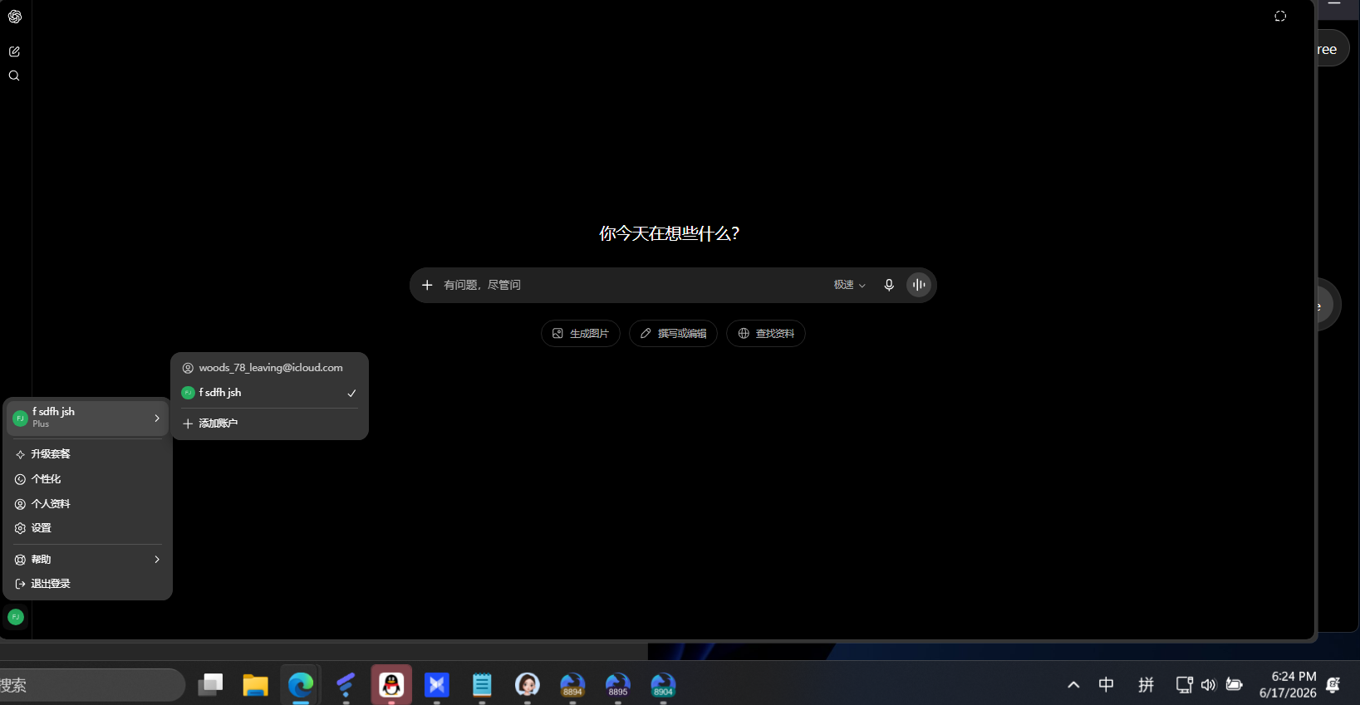This screenshot has height=705, width=1360.
Task: Open the girl avatar app on taskbar
Action: [528, 685]
